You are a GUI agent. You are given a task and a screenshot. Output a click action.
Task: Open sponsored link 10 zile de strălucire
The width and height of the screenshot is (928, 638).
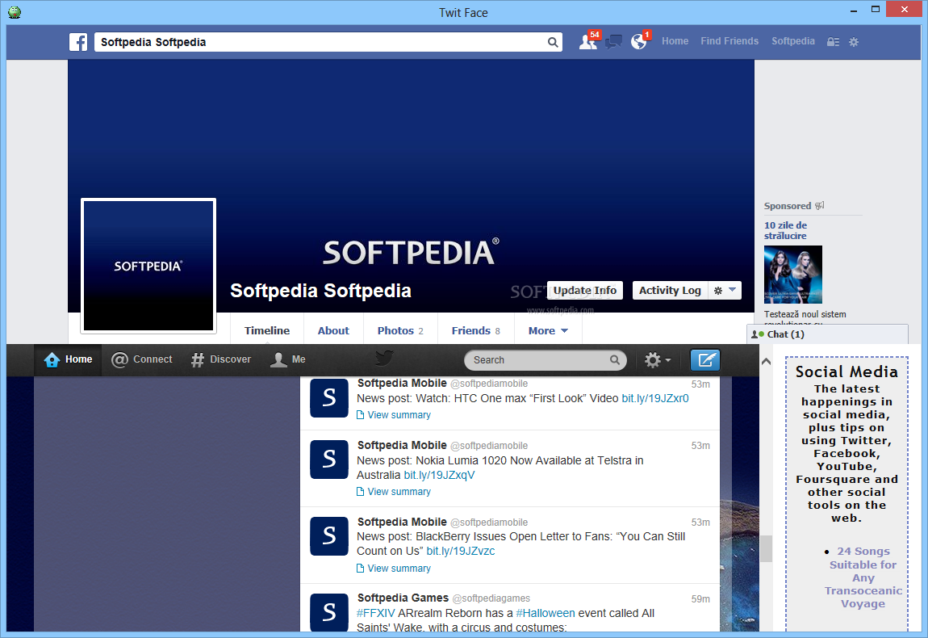pos(785,230)
